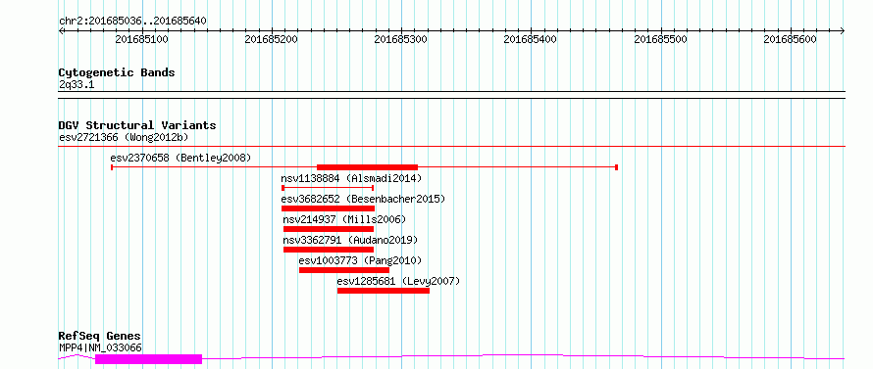Collapse the DGV Structural Variants track heading
The height and width of the screenshot is (369, 873).
(137, 125)
